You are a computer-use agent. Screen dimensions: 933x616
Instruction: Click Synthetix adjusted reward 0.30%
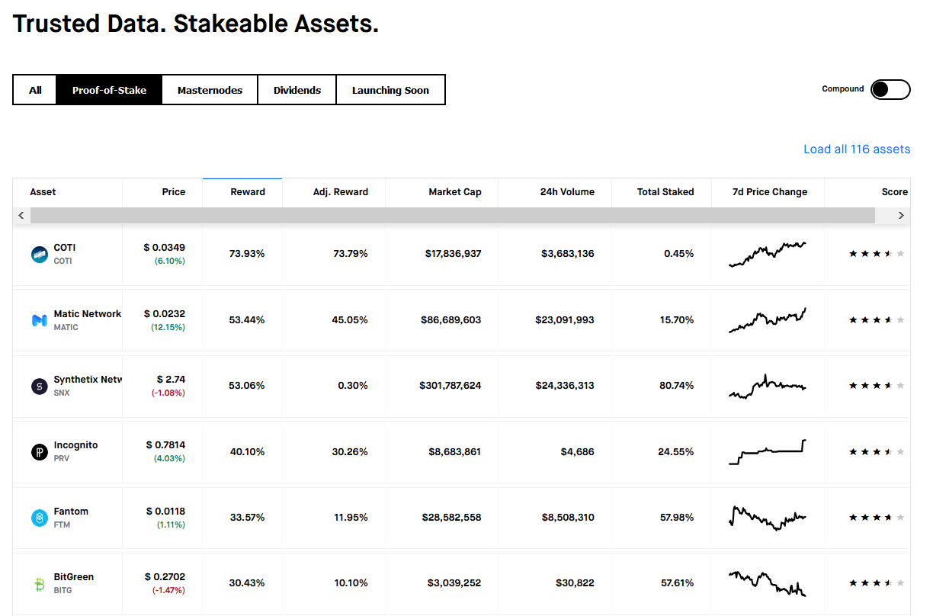point(353,386)
